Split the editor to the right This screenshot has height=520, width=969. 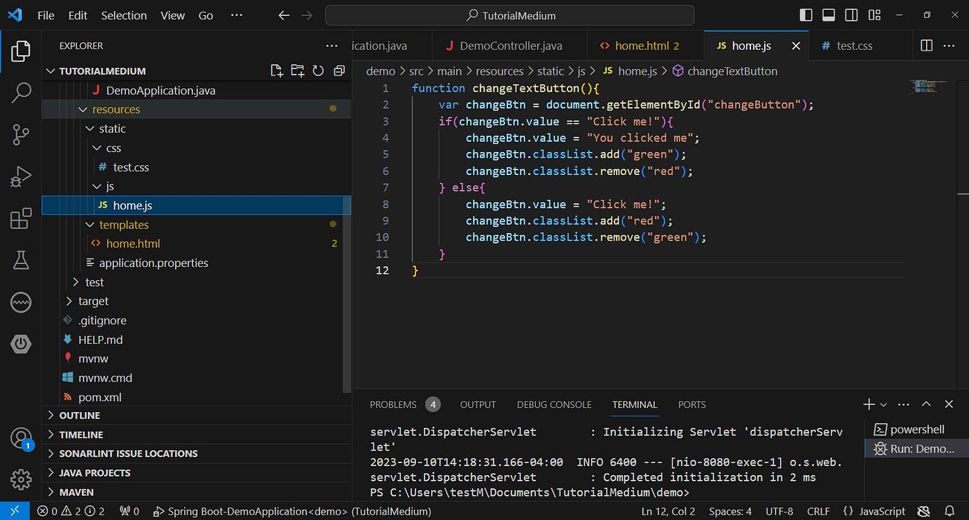point(926,46)
